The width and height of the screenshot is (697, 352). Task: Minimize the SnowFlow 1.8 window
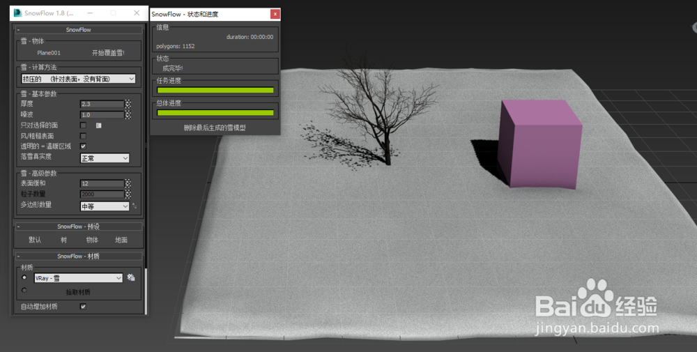click(90, 13)
